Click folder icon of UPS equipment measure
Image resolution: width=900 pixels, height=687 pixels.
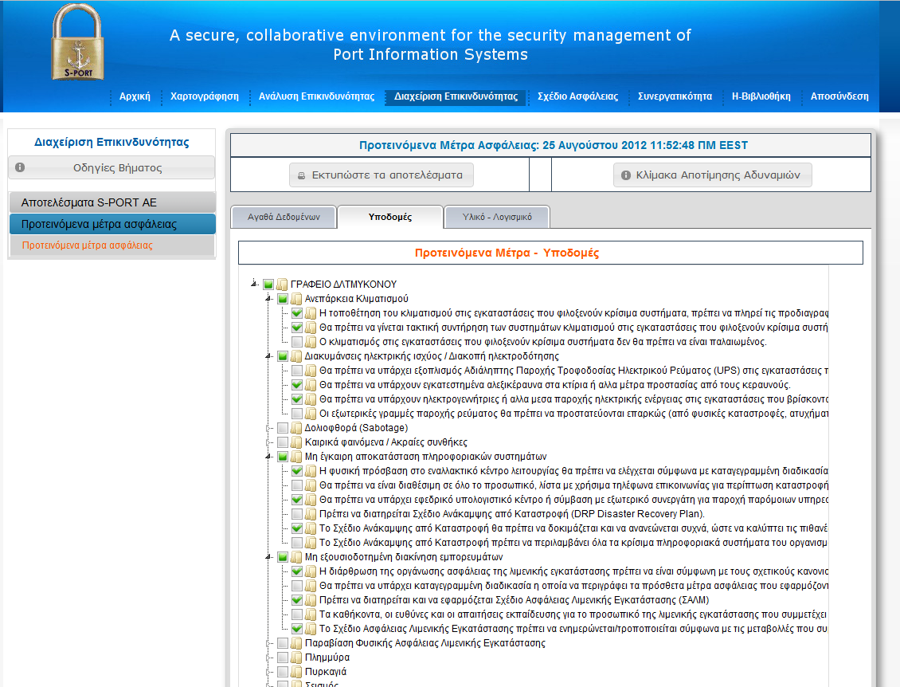311,371
